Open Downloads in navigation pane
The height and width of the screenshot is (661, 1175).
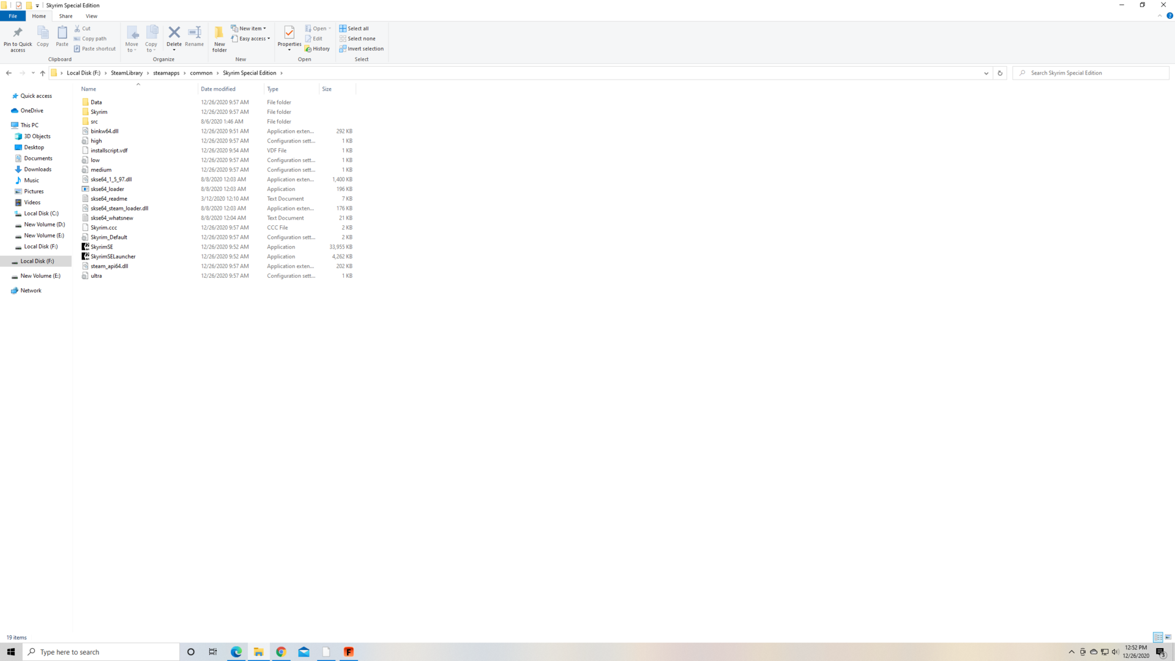(37, 170)
